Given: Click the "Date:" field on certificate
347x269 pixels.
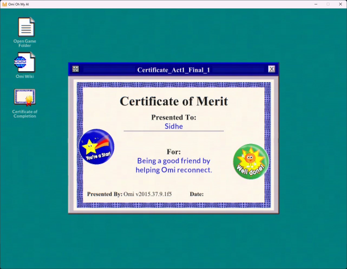Looking at the screenshot, I should [x=197, y=194].
